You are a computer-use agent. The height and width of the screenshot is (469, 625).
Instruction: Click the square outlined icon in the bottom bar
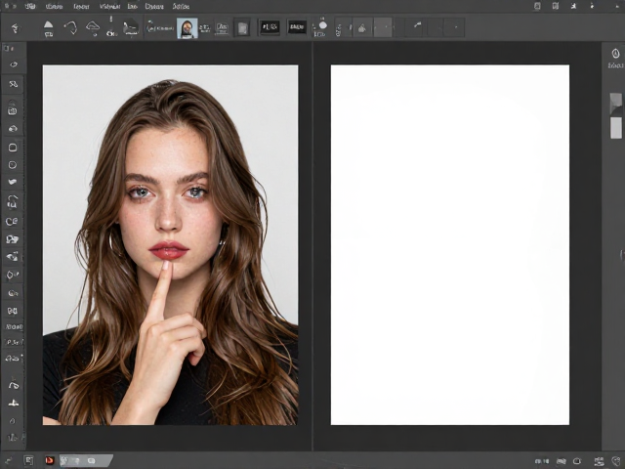[28, 460]
